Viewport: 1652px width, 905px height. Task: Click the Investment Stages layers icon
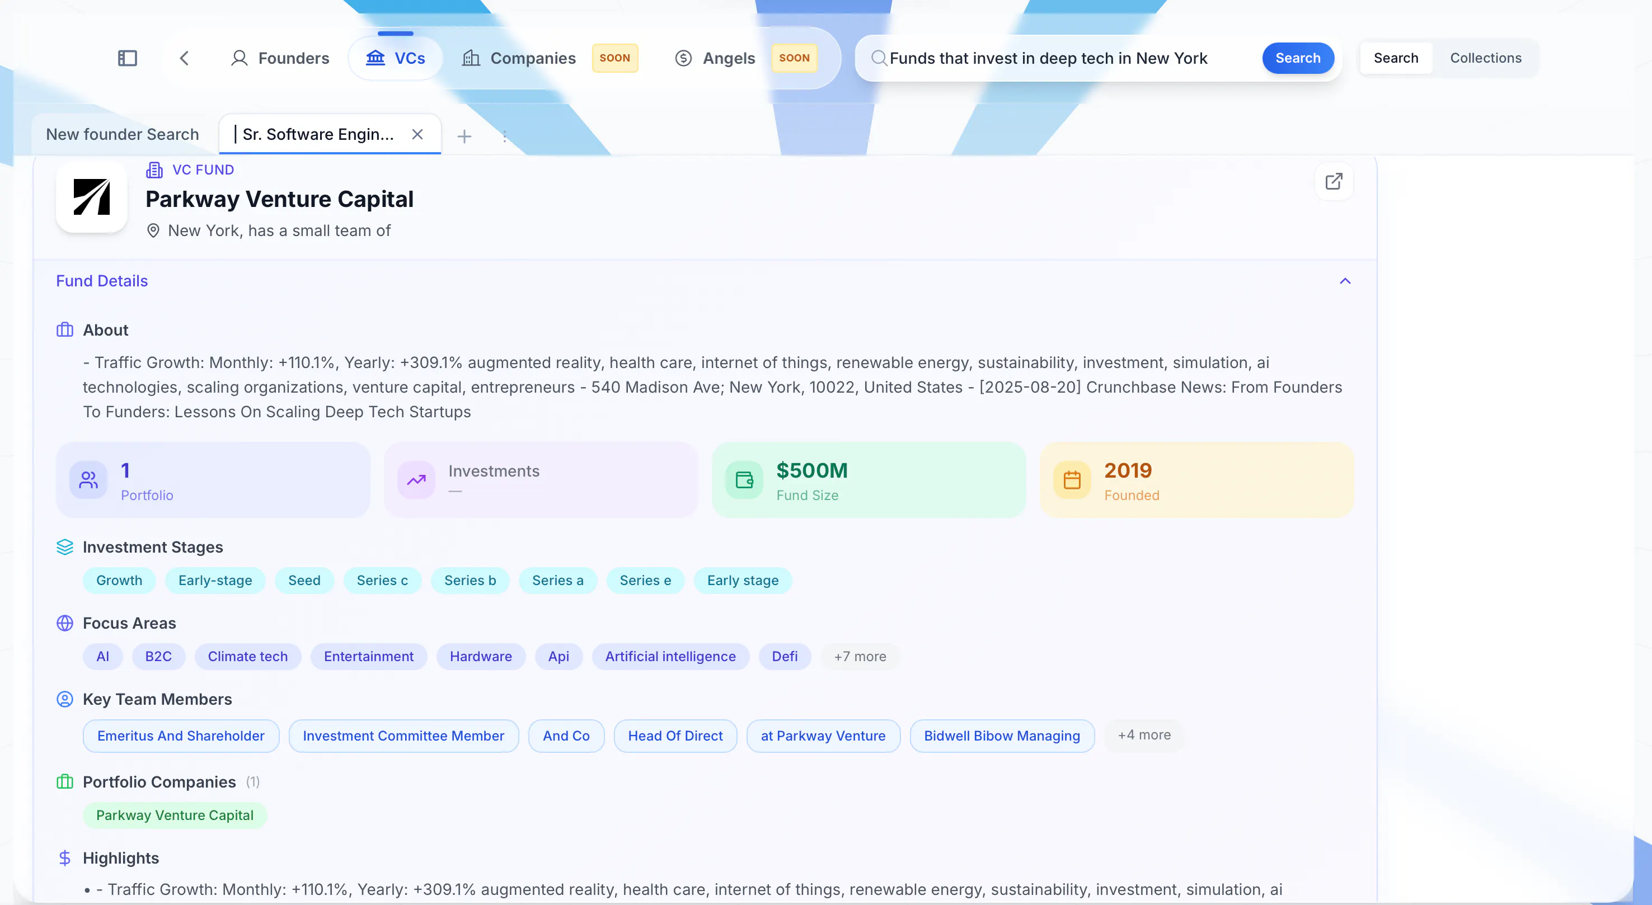click(65, 548)
